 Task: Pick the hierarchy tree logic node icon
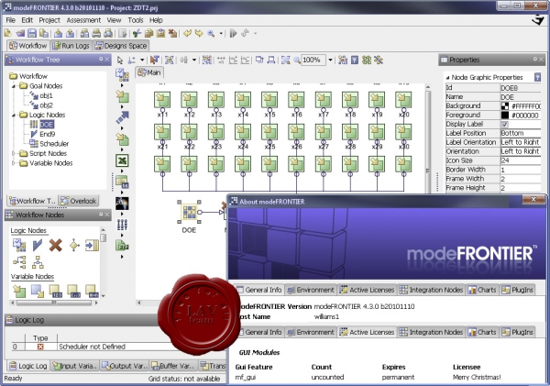pos(38,262)
